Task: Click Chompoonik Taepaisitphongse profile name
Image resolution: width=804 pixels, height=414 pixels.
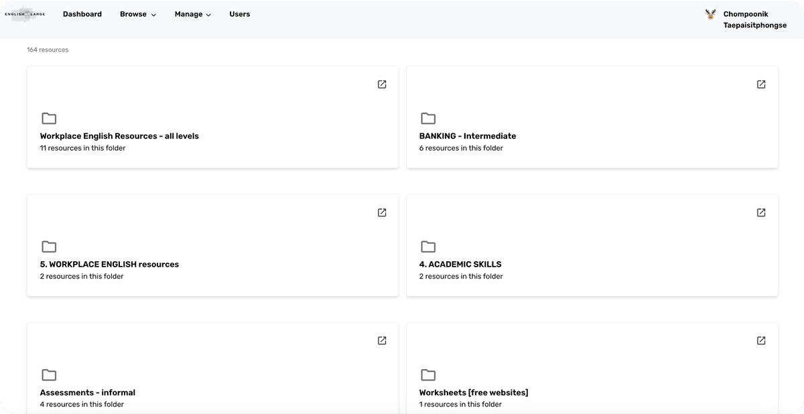Action: pyautogui.click(x=754, y=19)
